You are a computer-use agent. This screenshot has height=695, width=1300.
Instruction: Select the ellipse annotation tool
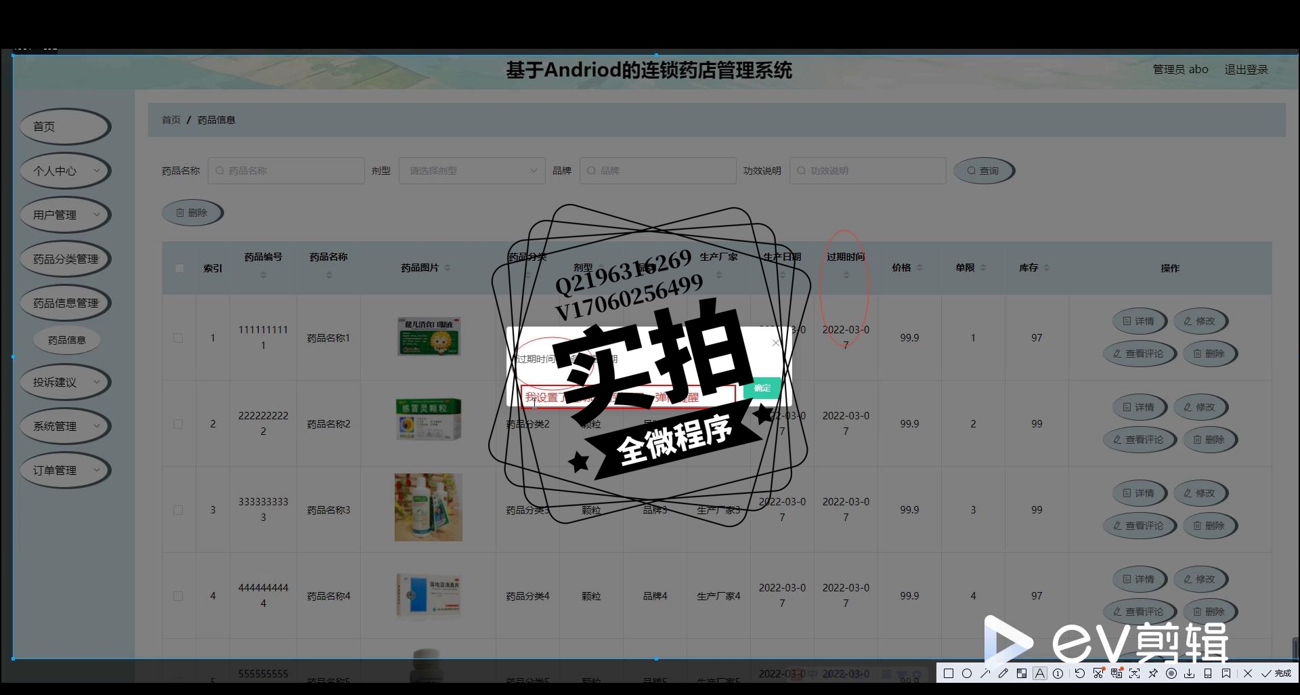[967, 673]
